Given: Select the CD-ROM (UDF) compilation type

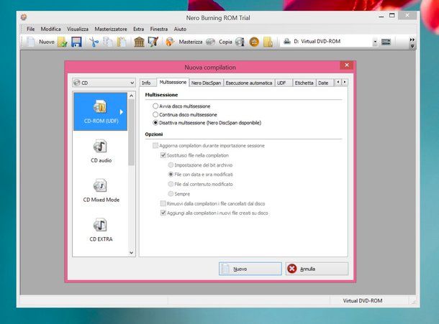Looking at the screenshot, I should (100, 111).
